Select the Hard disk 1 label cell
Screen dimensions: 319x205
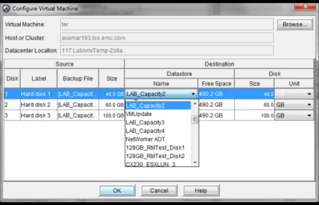click(39, 94)
